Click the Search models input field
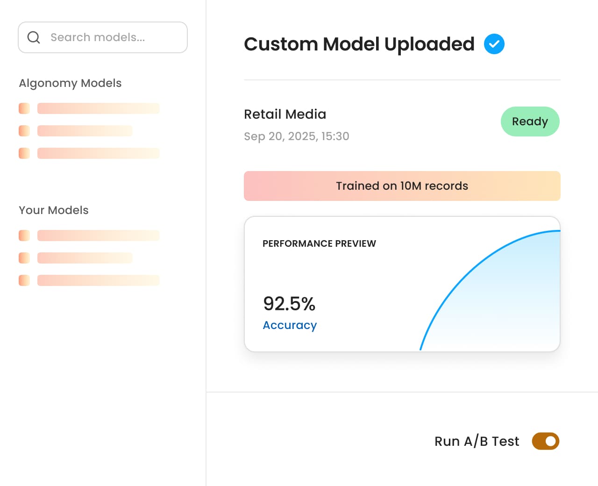Screen dimensions: 598x486 (110, 37)
